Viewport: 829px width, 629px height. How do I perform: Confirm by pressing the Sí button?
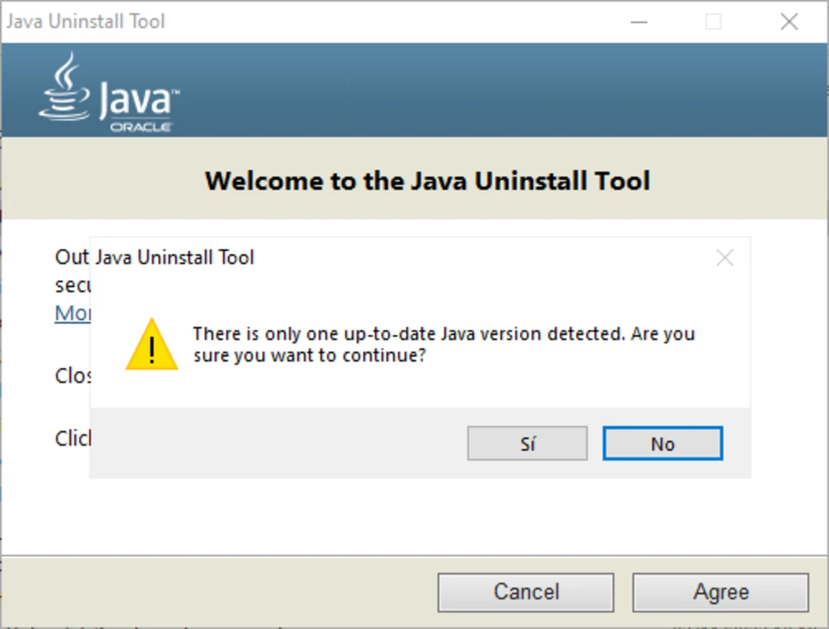[527, 444]
